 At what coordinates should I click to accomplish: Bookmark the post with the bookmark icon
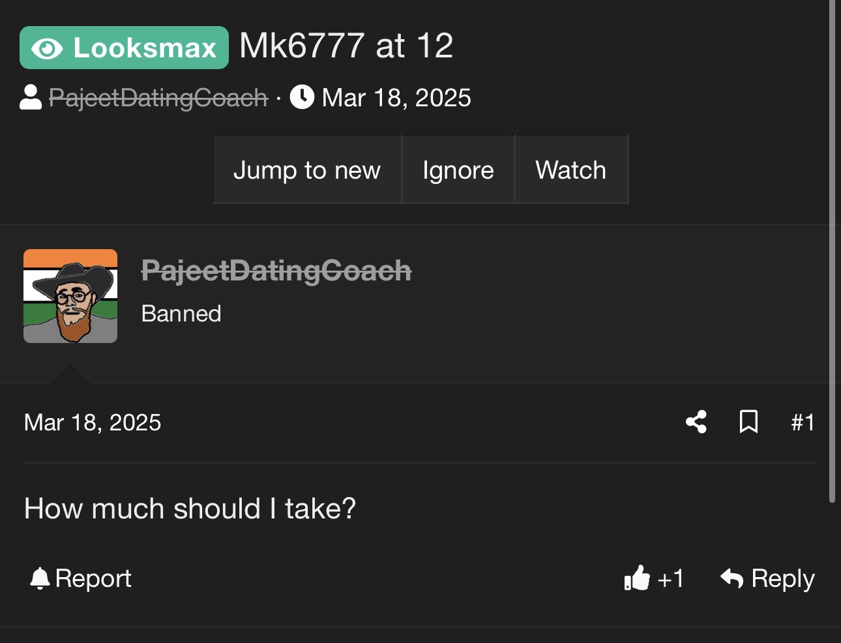tap(748, 422)
